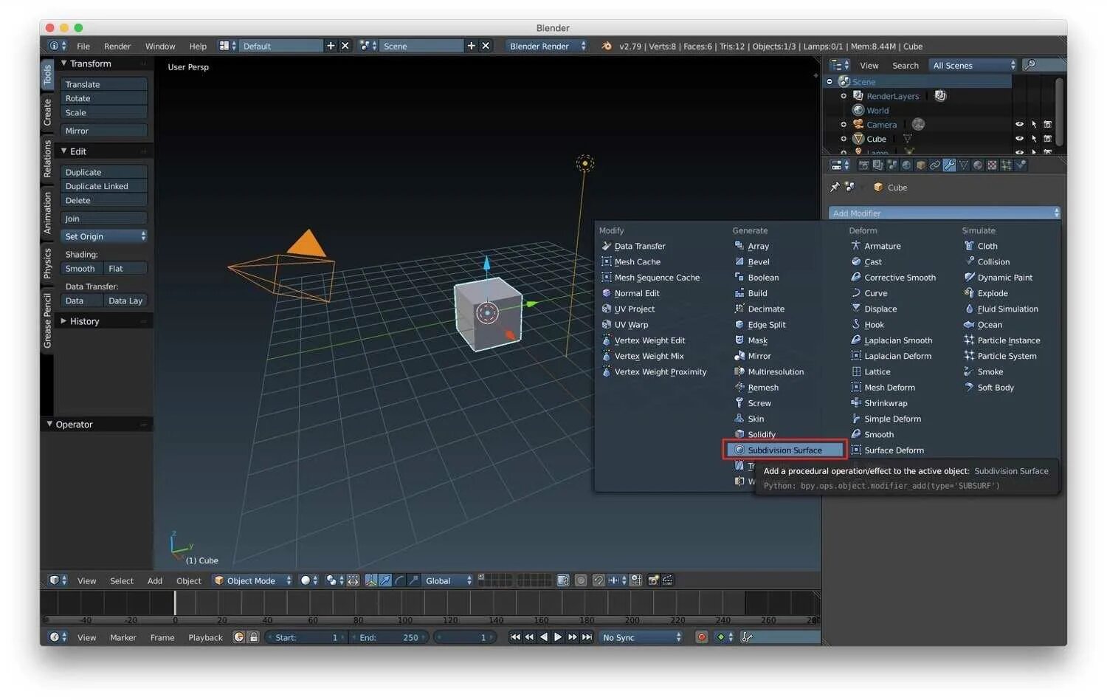Select the Modifiers wrench tab icon

[949, 165]
